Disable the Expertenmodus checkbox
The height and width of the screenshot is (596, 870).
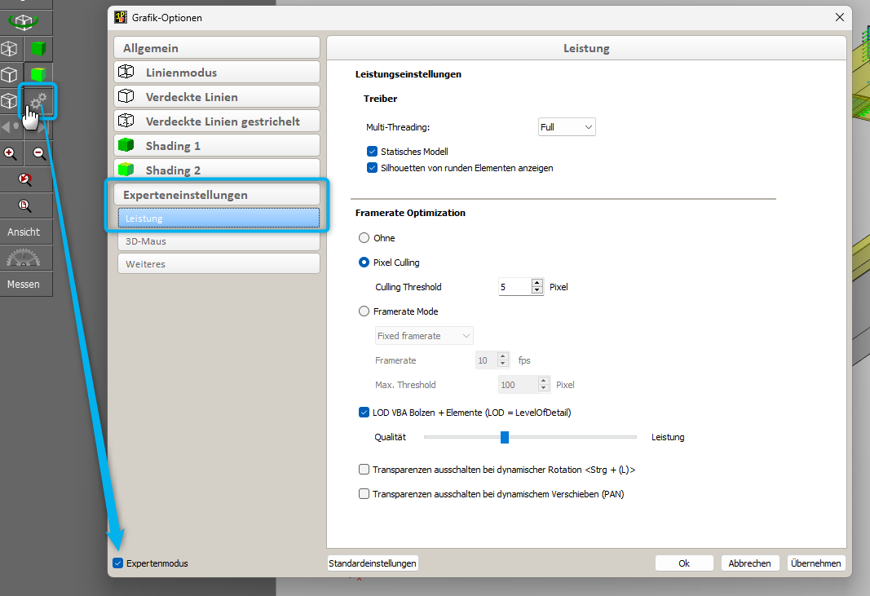(118, 563)
